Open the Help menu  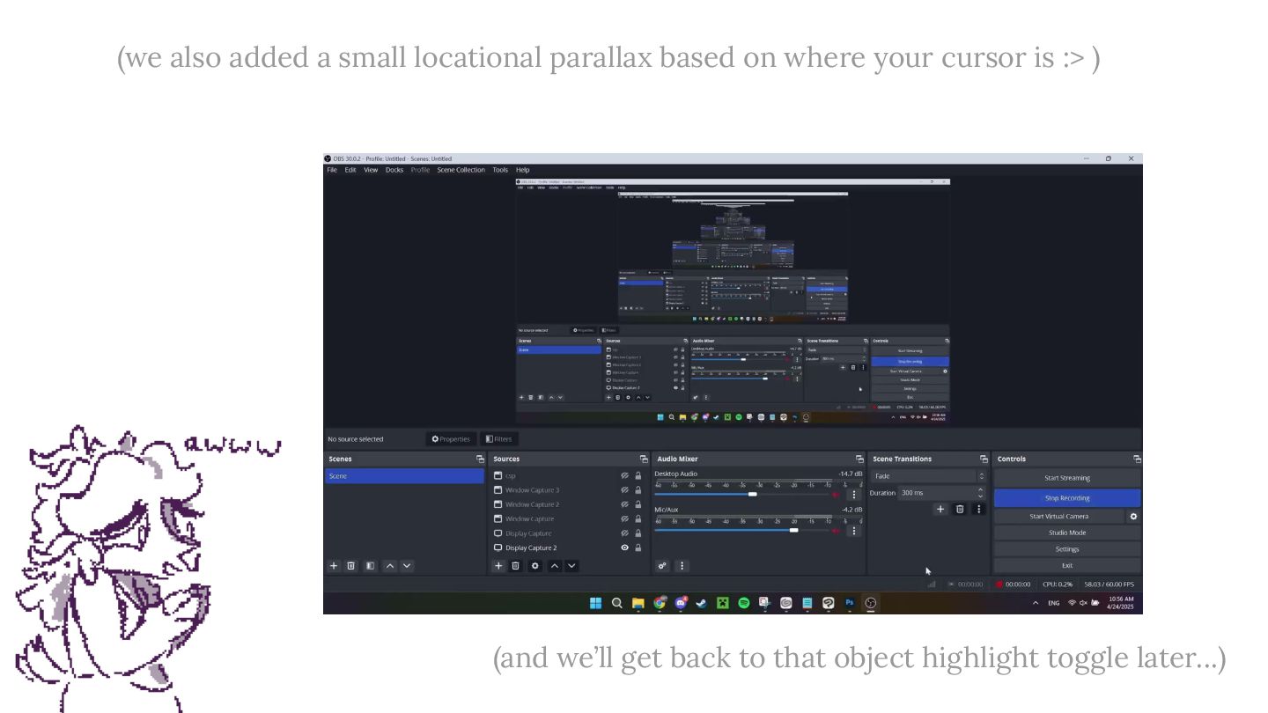point(523,170)
